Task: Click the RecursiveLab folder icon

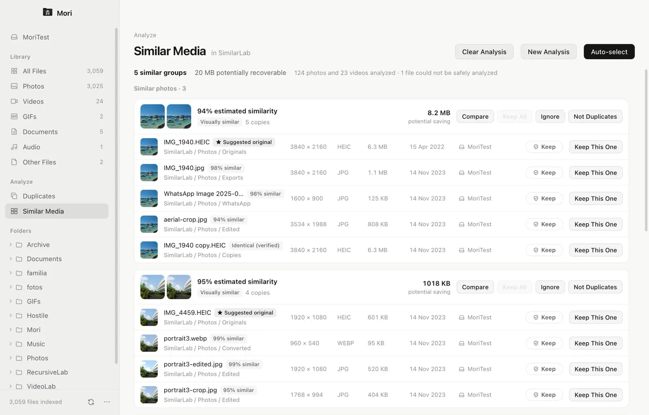Action: [x=19, y=372]
